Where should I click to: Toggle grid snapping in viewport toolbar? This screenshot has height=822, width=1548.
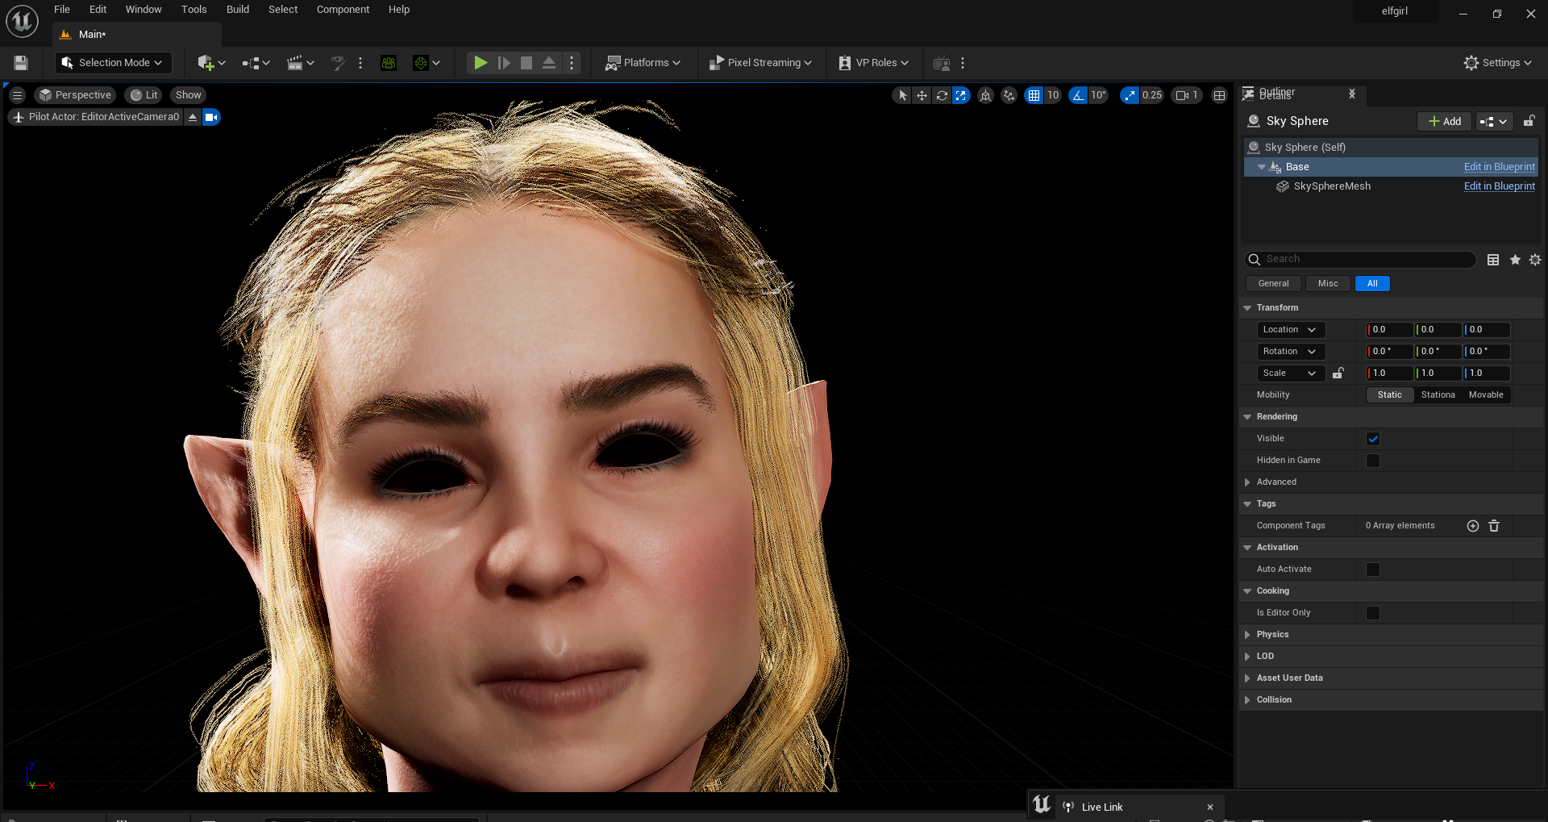coord(1034,95)
